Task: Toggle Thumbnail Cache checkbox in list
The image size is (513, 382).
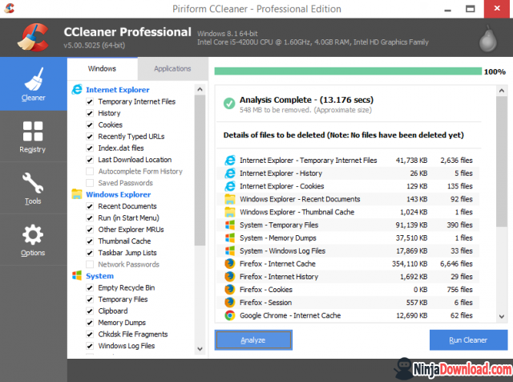Action: click(90, 242)
